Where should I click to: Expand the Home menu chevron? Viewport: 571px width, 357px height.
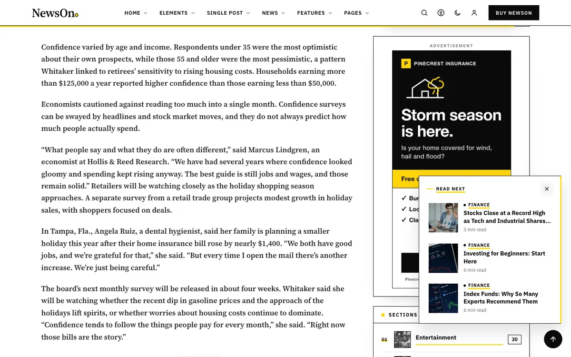click(x=146, y=13)
